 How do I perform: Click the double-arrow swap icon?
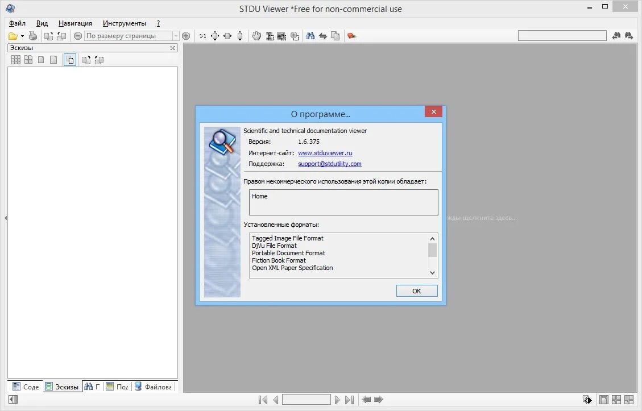coord(323,36)
